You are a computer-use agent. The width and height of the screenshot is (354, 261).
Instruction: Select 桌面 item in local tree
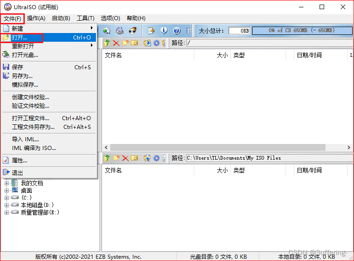coord(27,191)
